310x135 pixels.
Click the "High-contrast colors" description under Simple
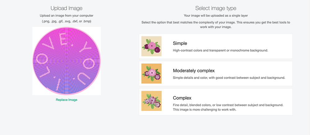(220, 50)
